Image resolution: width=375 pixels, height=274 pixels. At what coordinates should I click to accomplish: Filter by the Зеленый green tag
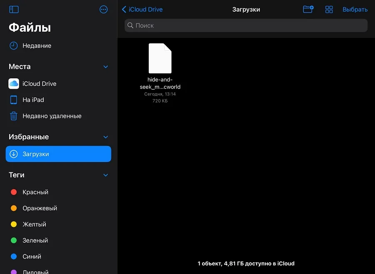35,240
